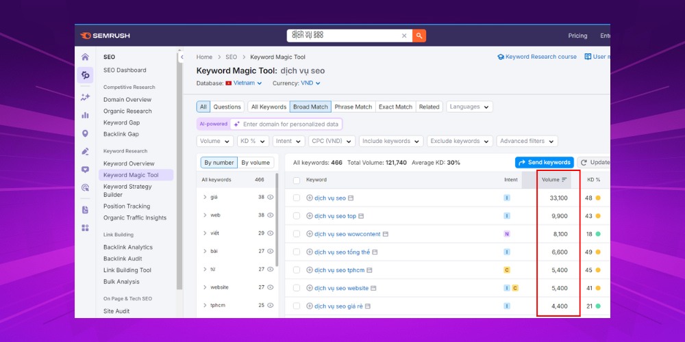Open the document report icon in rail

(85, 210)
